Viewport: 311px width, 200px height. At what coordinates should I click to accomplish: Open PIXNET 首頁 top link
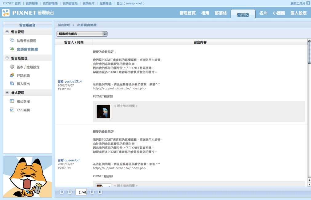tap(12, 3)
